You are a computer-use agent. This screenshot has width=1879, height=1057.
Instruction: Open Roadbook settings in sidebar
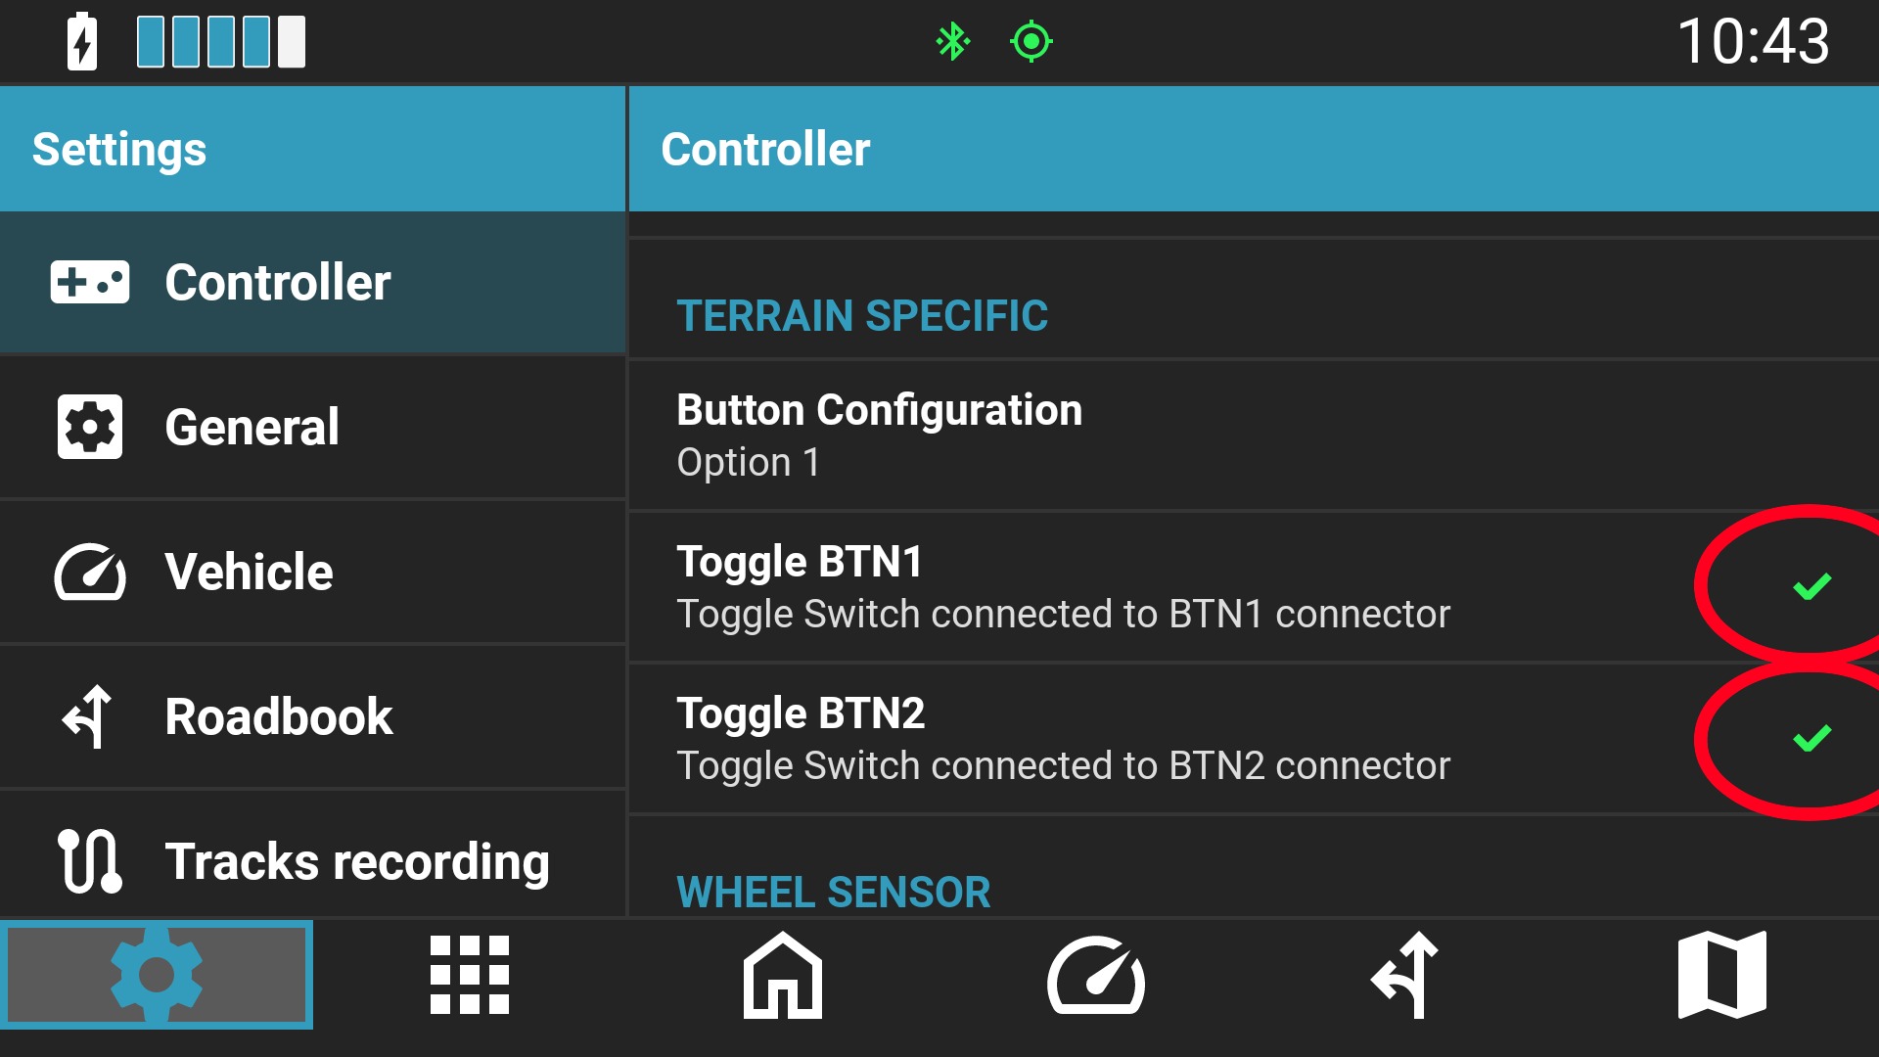point(313,717)
